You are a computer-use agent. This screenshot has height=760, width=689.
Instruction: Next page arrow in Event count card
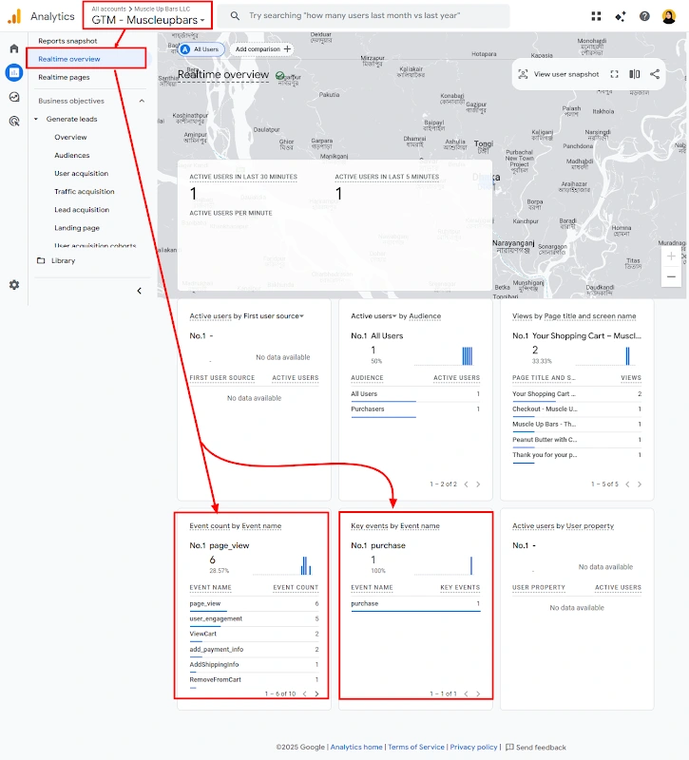316,693
